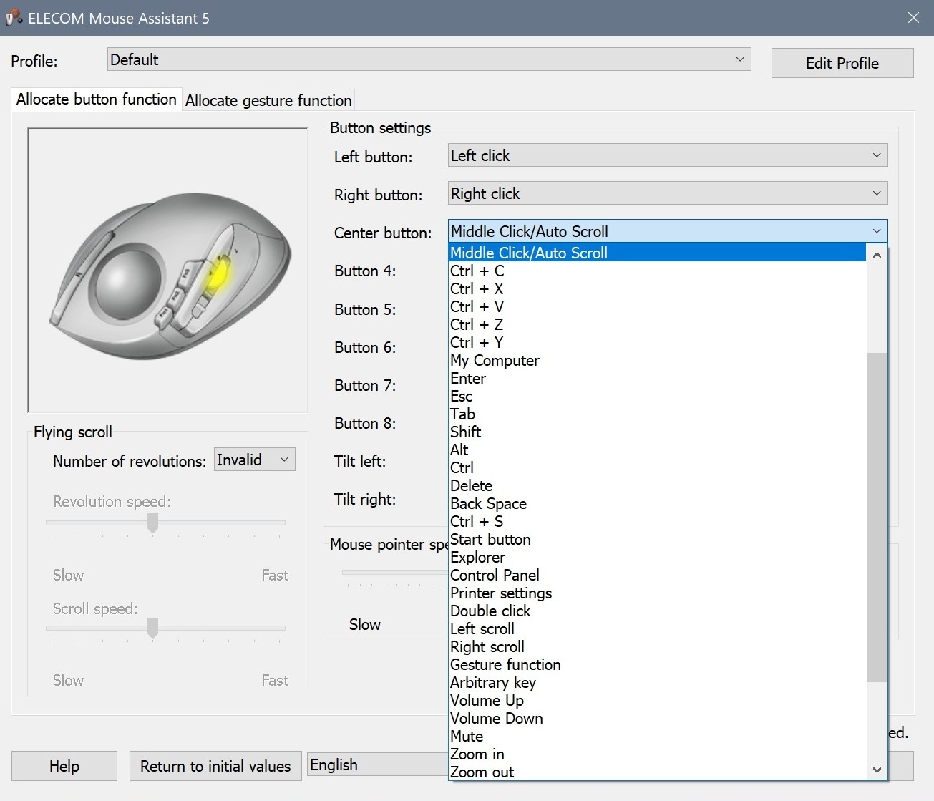The width and height of the screenshot is (934, 801).
Task: Click the Help button
Action: (x=64, y=766)
